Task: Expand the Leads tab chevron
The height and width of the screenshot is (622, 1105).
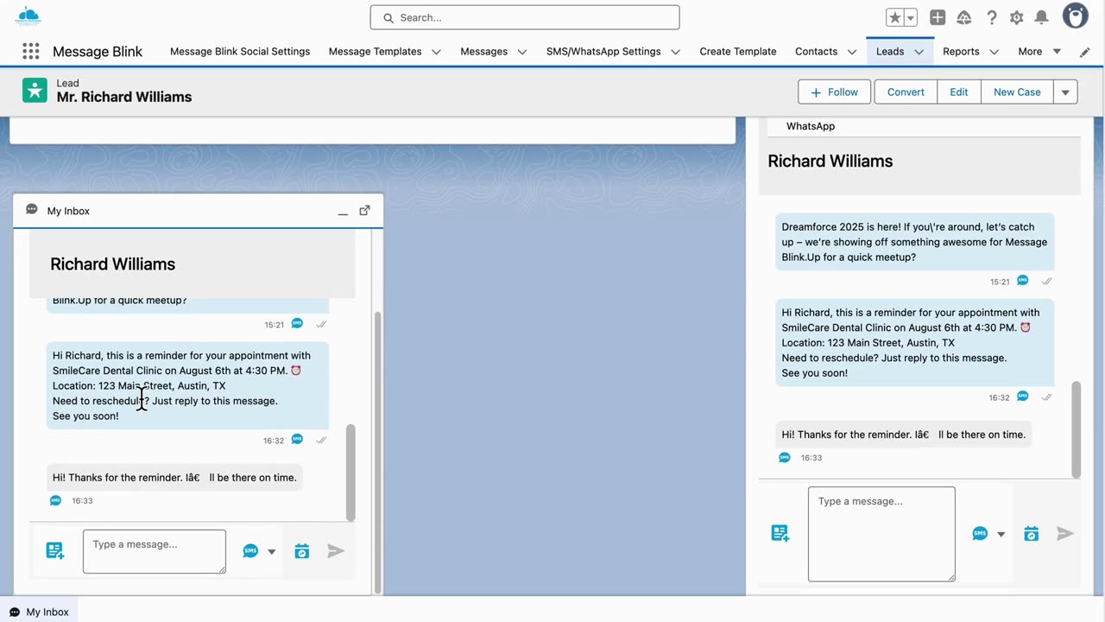Action: (x=919, y=52)
